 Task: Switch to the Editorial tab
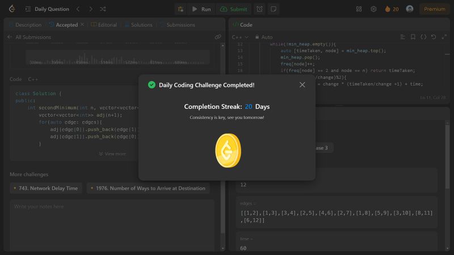(x=104, y=25)
